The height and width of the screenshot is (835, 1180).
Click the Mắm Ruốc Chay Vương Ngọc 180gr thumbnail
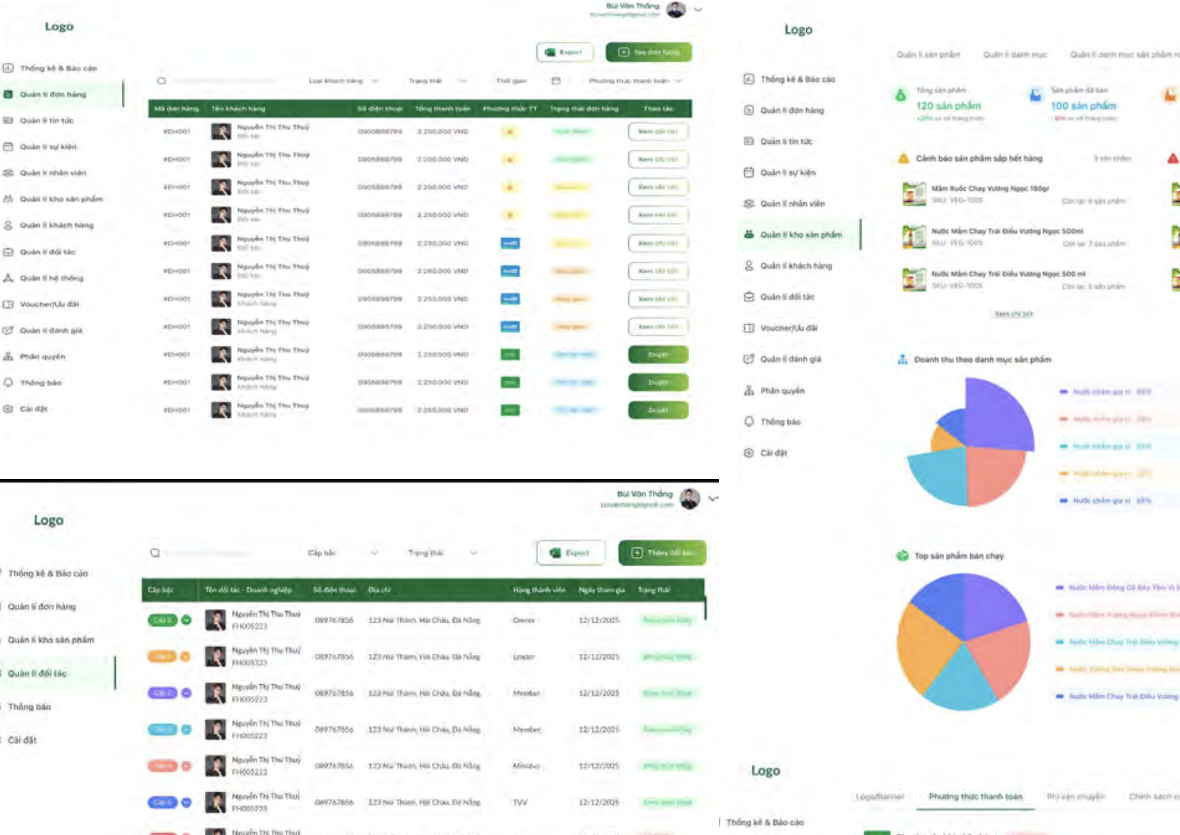point(914,194)
